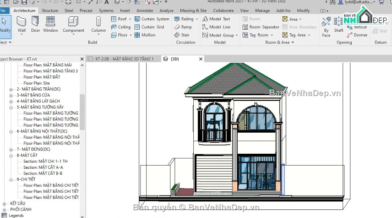392x218 pixels.
Task: Select the Model Line tool
Action: pos(217,27)
